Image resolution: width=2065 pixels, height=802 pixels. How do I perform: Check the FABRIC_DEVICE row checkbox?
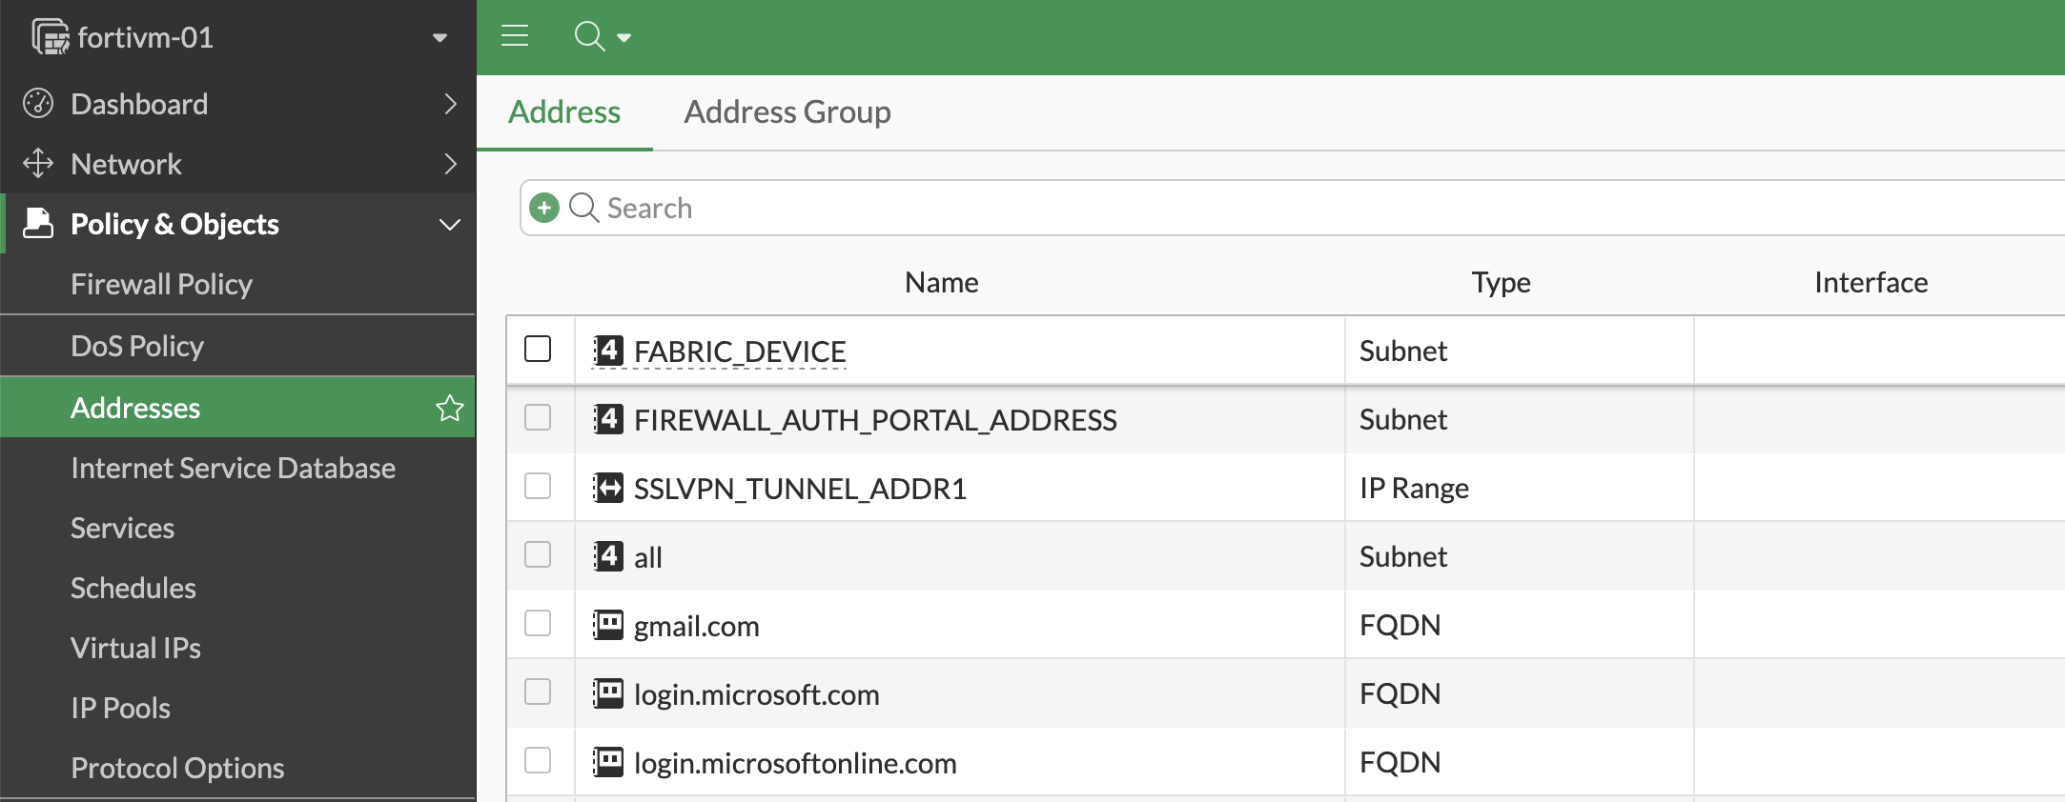538,350
